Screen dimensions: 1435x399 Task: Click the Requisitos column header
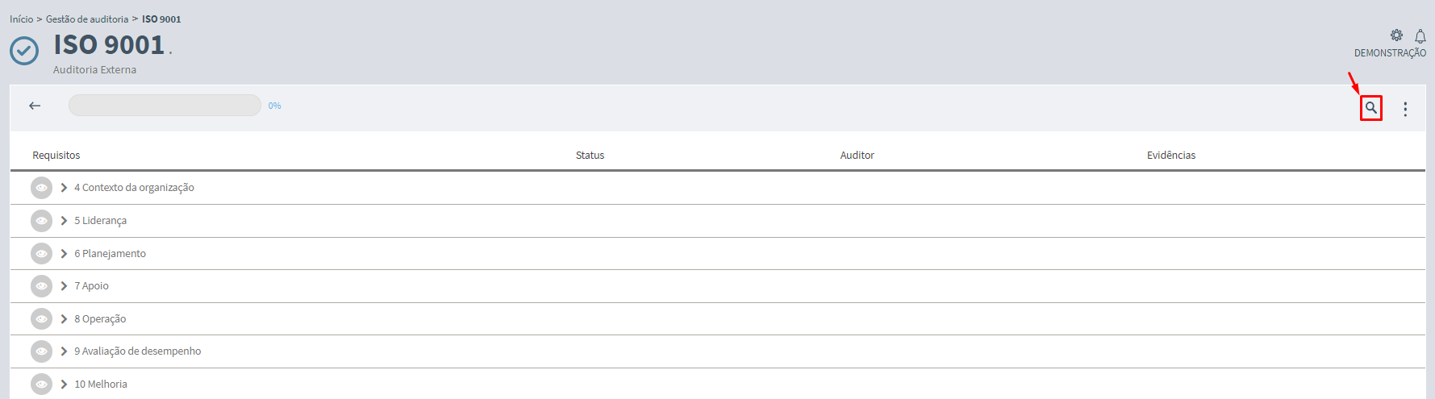(x=56, y=156)
